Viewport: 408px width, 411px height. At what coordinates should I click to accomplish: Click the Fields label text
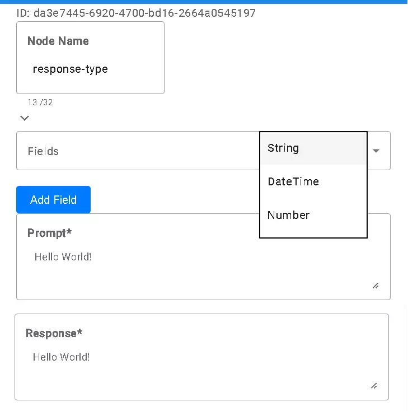[x=43, y=151]
